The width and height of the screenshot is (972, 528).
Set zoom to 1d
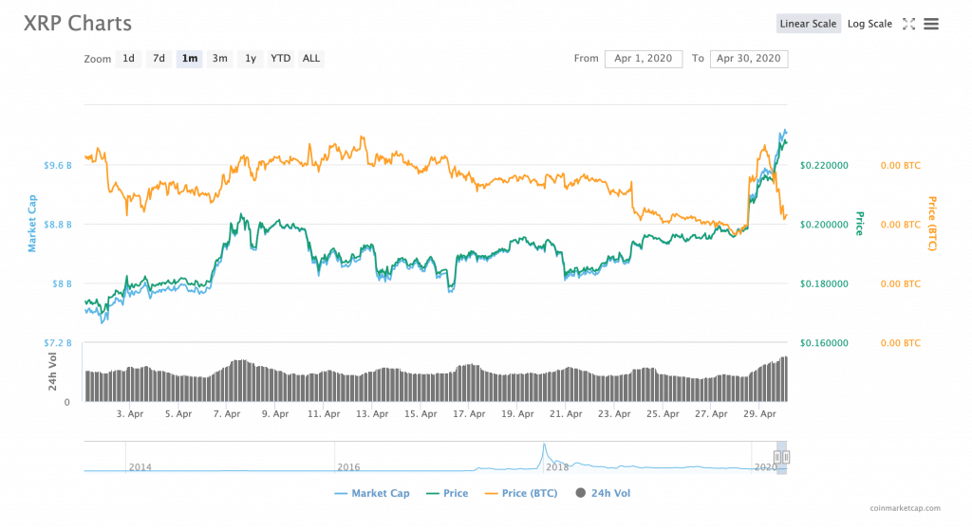pyautogui.click(x=128, y=59)
